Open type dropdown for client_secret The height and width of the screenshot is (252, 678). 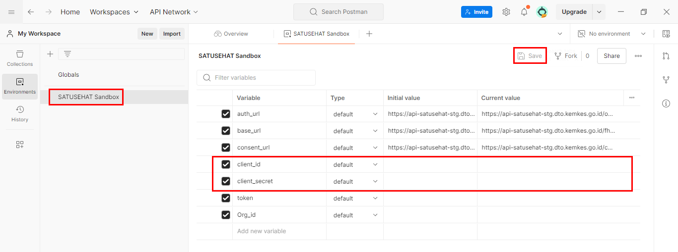355,181
